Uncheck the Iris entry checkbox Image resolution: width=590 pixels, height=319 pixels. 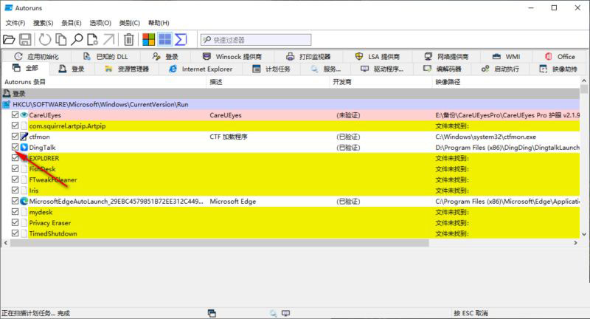(15, 190)
